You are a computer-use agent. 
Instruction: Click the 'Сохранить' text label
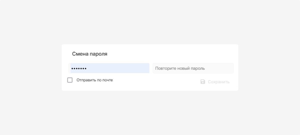click(218, 82)
